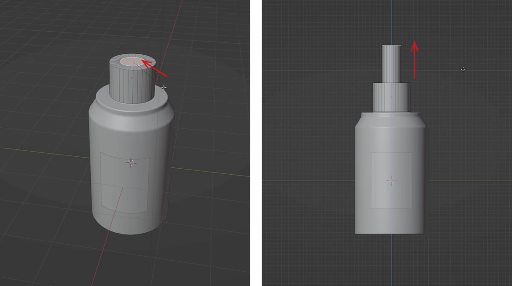This screenshot has height=286, width=512.
Task: Click the label rectangle in front view
Action: click(x=391, y=180)
